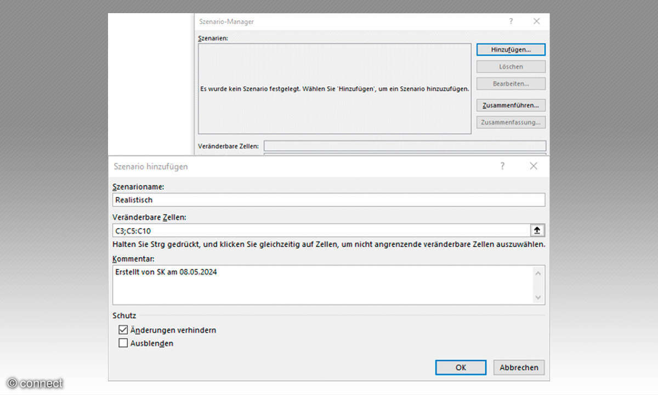Click the empty Szenarien list box
Screen dimensions: 658x395
point(334,89)
